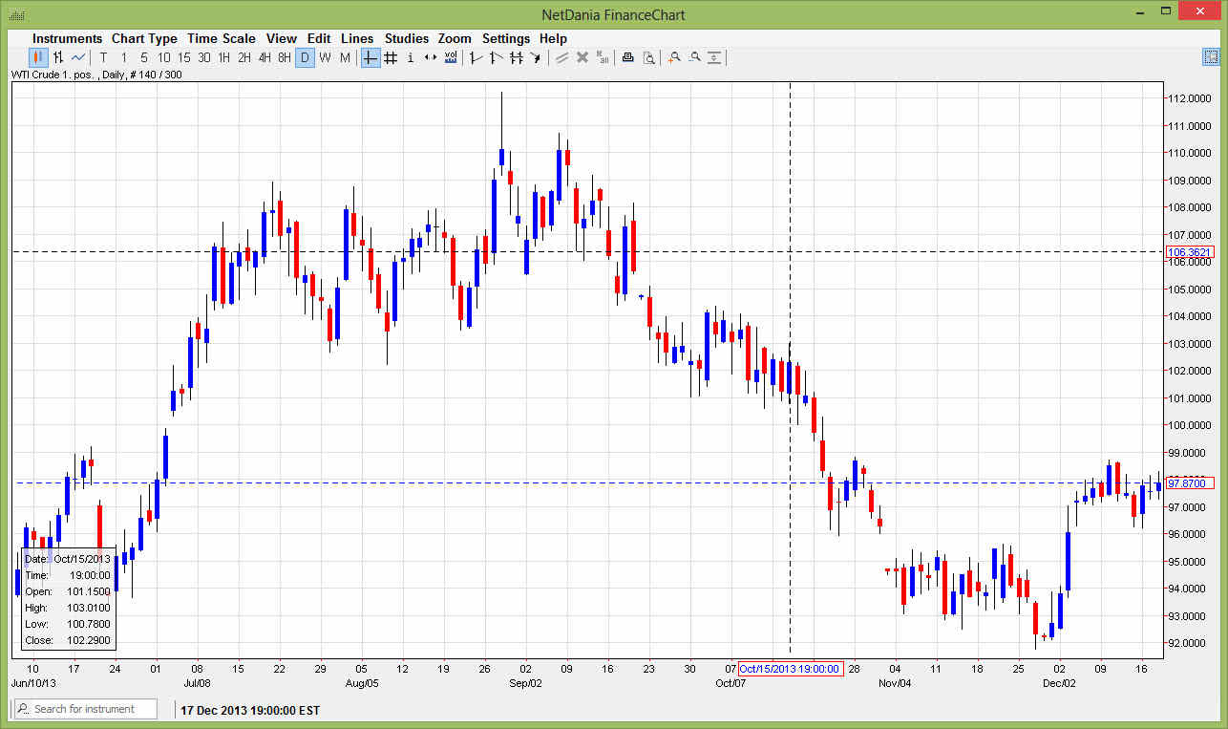Image resolution: width=1228 pixels, height=729 pixels.
Task: Open the Chart Type dropdown
Action: pos(144,38)
